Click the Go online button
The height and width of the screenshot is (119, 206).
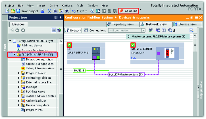click(x=129, y=11)
